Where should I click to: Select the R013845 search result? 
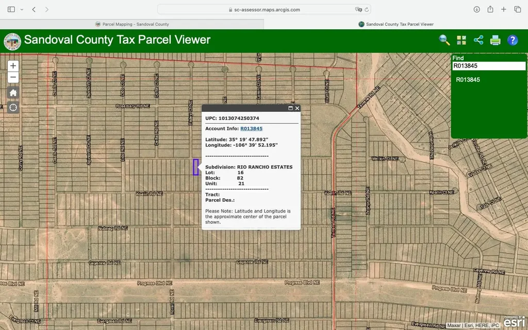468,80
